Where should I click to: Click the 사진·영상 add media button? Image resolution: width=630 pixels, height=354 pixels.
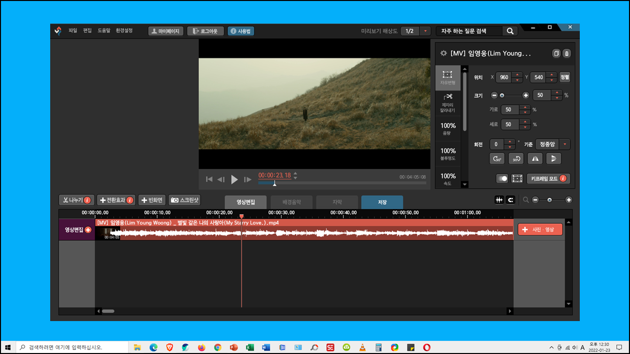tap(540, 230)
